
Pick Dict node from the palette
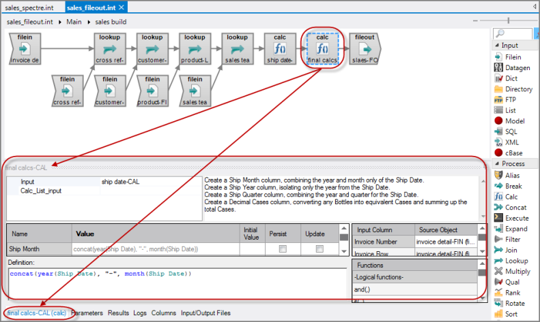pyautogui.click(x=506, y=78)
